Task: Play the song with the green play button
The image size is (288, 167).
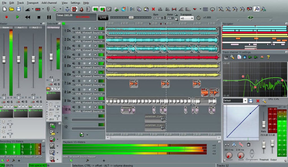Action: click(x=18, y=17)
